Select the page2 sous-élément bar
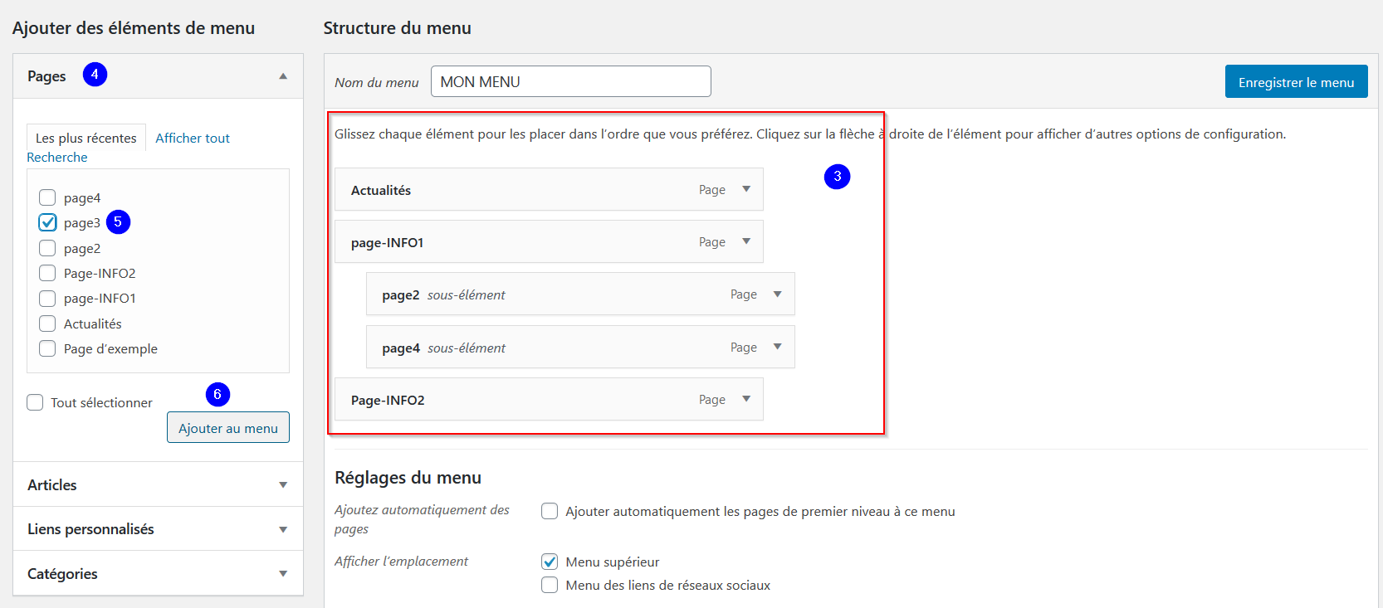The height and width of the screenshot is (608, 1383). (580, 294)
